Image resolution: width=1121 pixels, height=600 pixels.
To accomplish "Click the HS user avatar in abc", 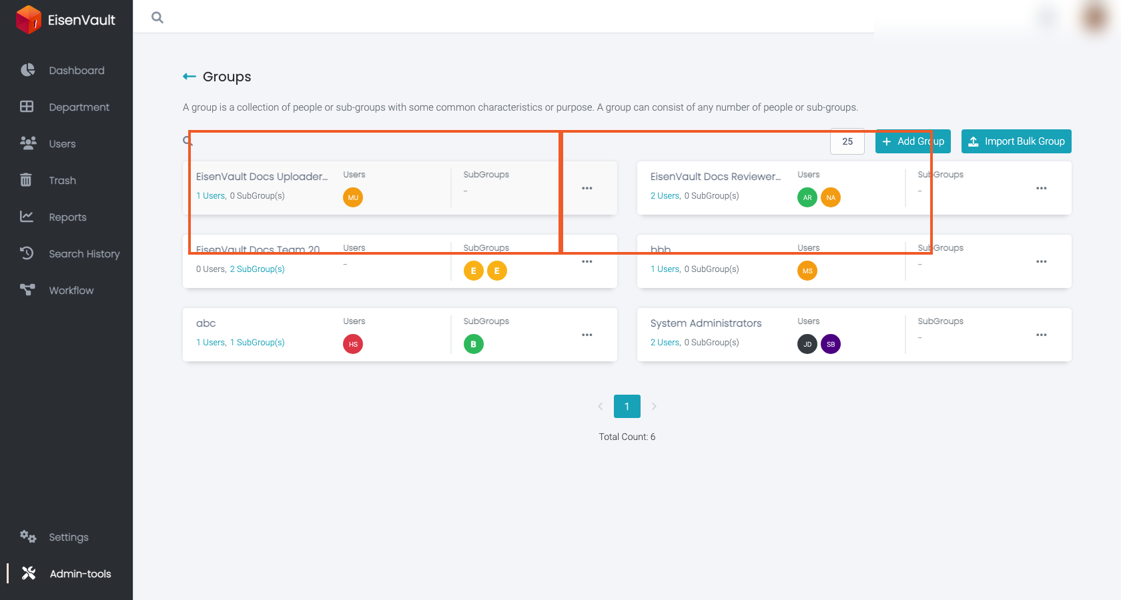I will click(353, 344).
